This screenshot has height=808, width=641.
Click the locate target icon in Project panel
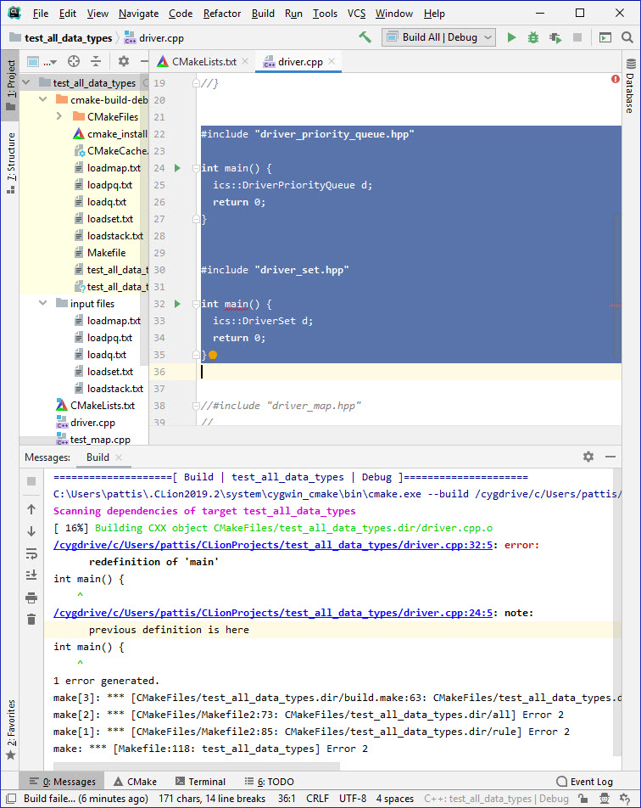74,61
